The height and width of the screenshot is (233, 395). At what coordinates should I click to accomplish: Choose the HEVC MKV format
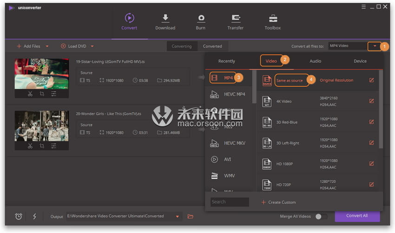point(229,143)
